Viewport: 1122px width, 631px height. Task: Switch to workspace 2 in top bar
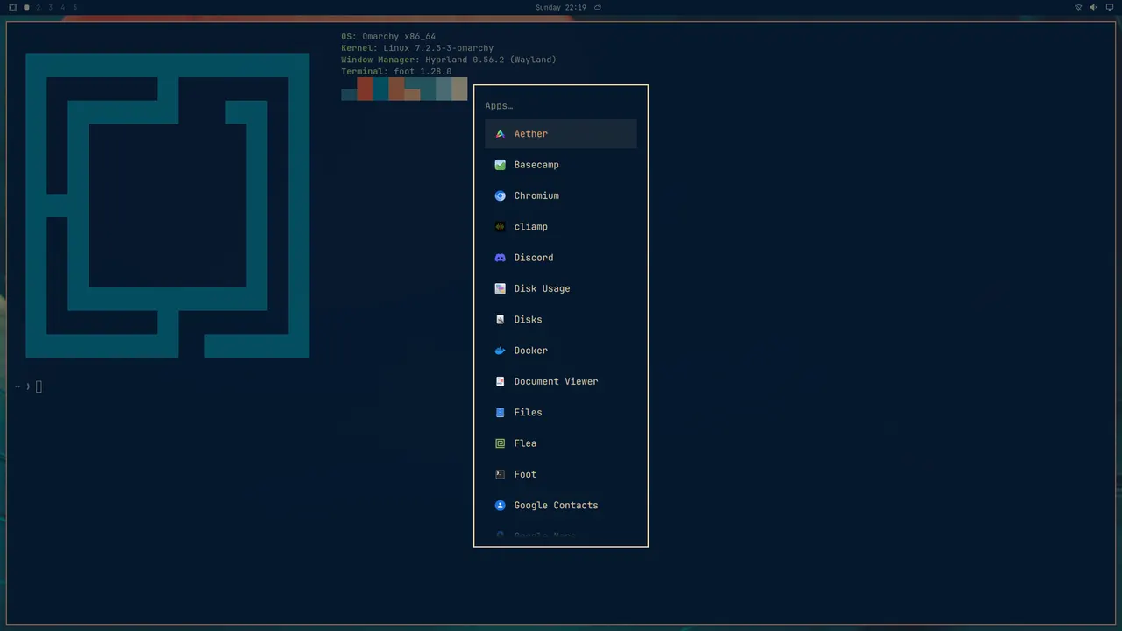(39, 7)
